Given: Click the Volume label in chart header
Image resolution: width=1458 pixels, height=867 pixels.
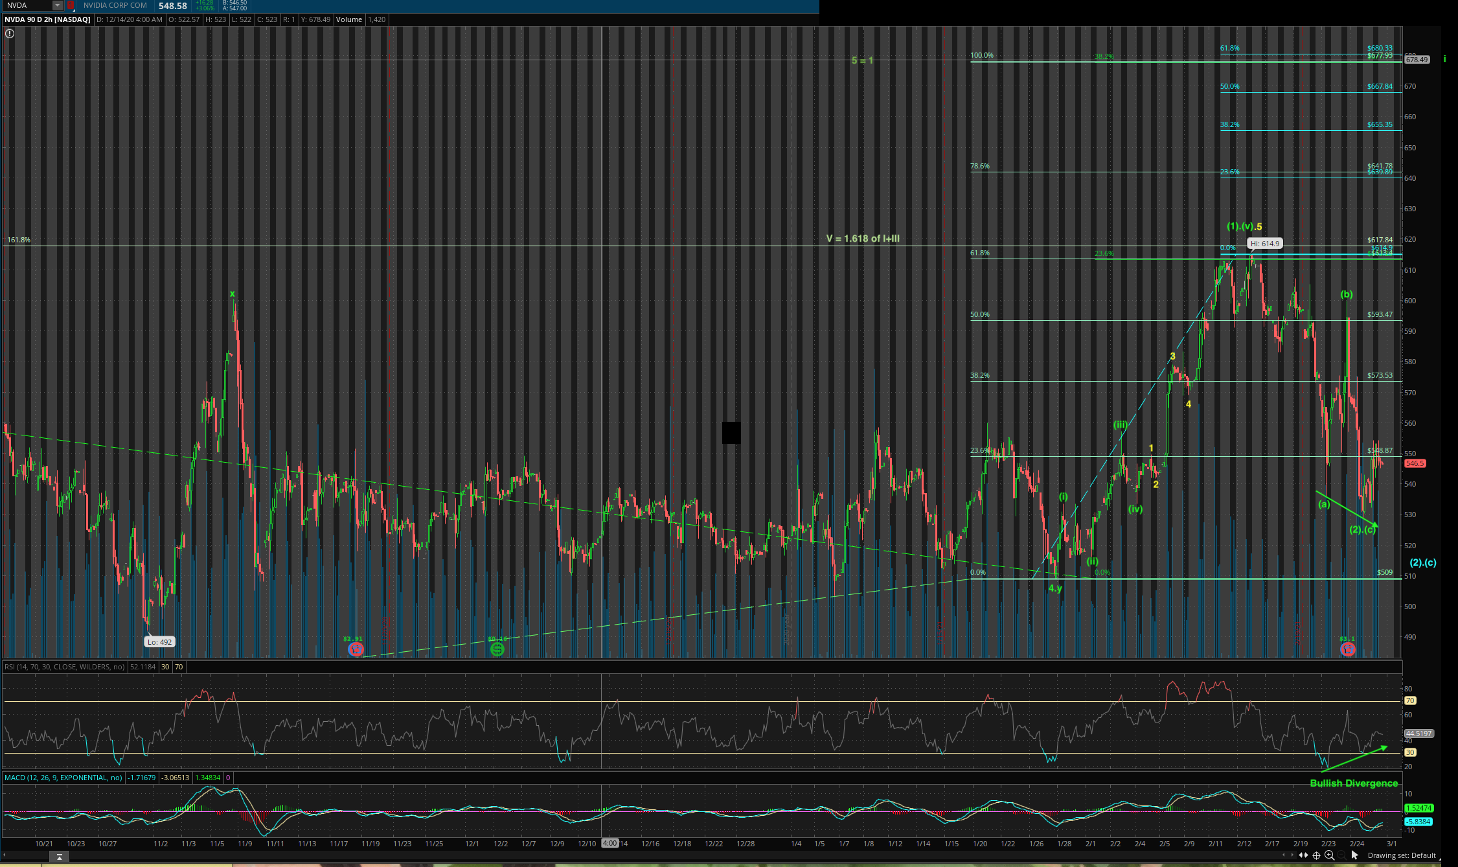Looking at the screenshot, I should (x=348, y=19).
